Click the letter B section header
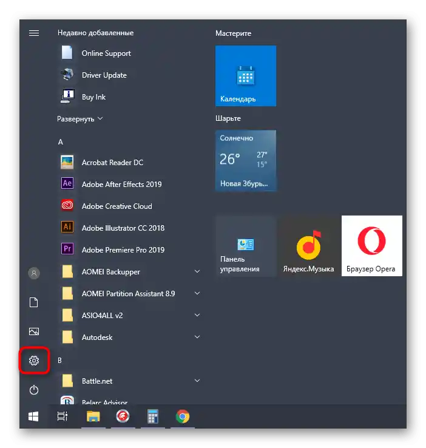 (x=59, y=361)
